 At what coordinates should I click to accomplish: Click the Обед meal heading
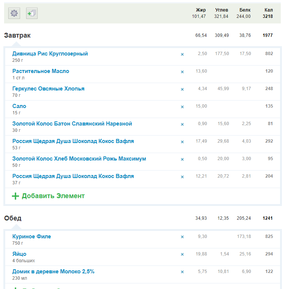click(13, 218)
